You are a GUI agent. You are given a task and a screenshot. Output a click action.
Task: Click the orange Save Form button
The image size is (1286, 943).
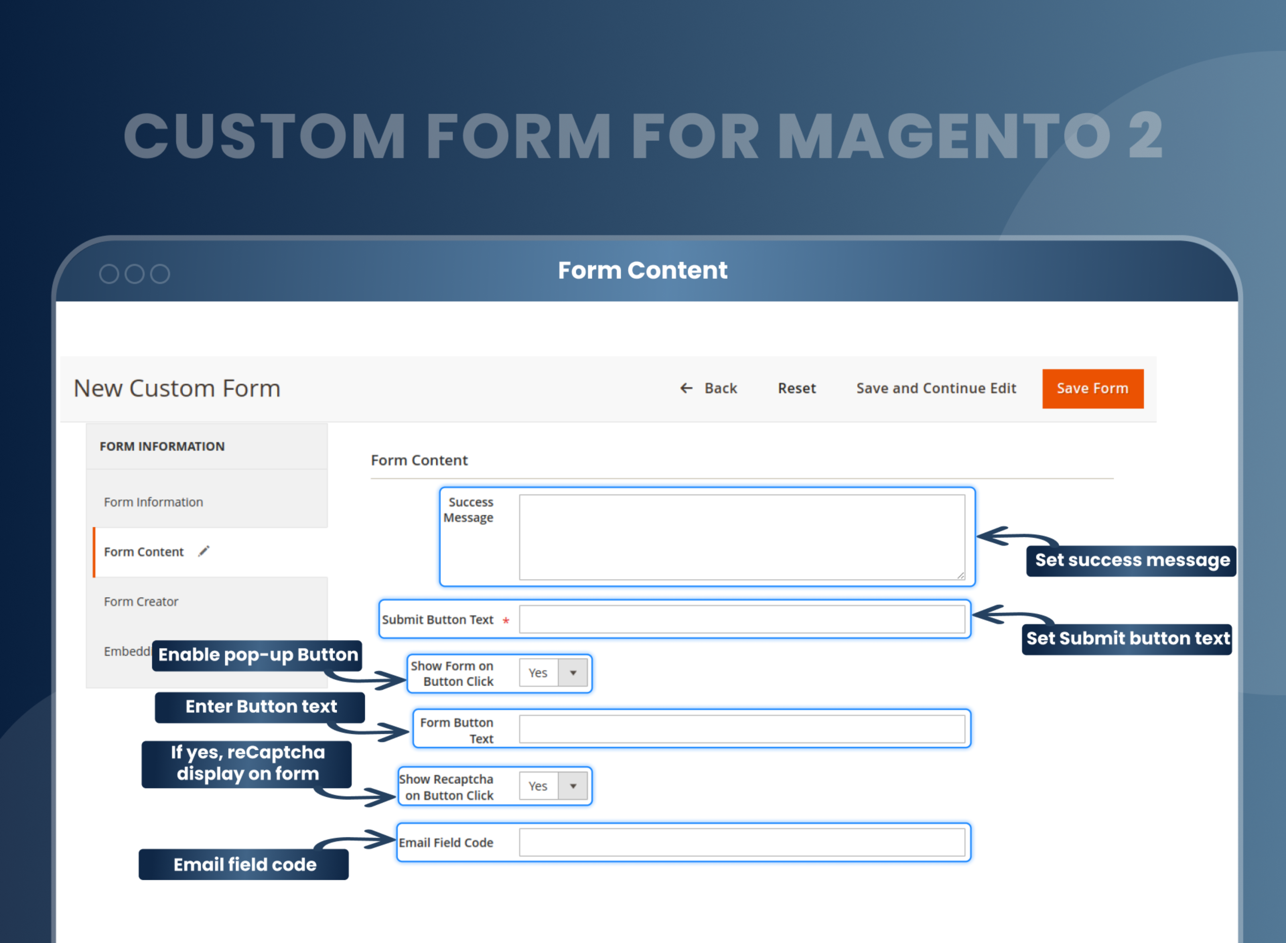point(1092,388)
